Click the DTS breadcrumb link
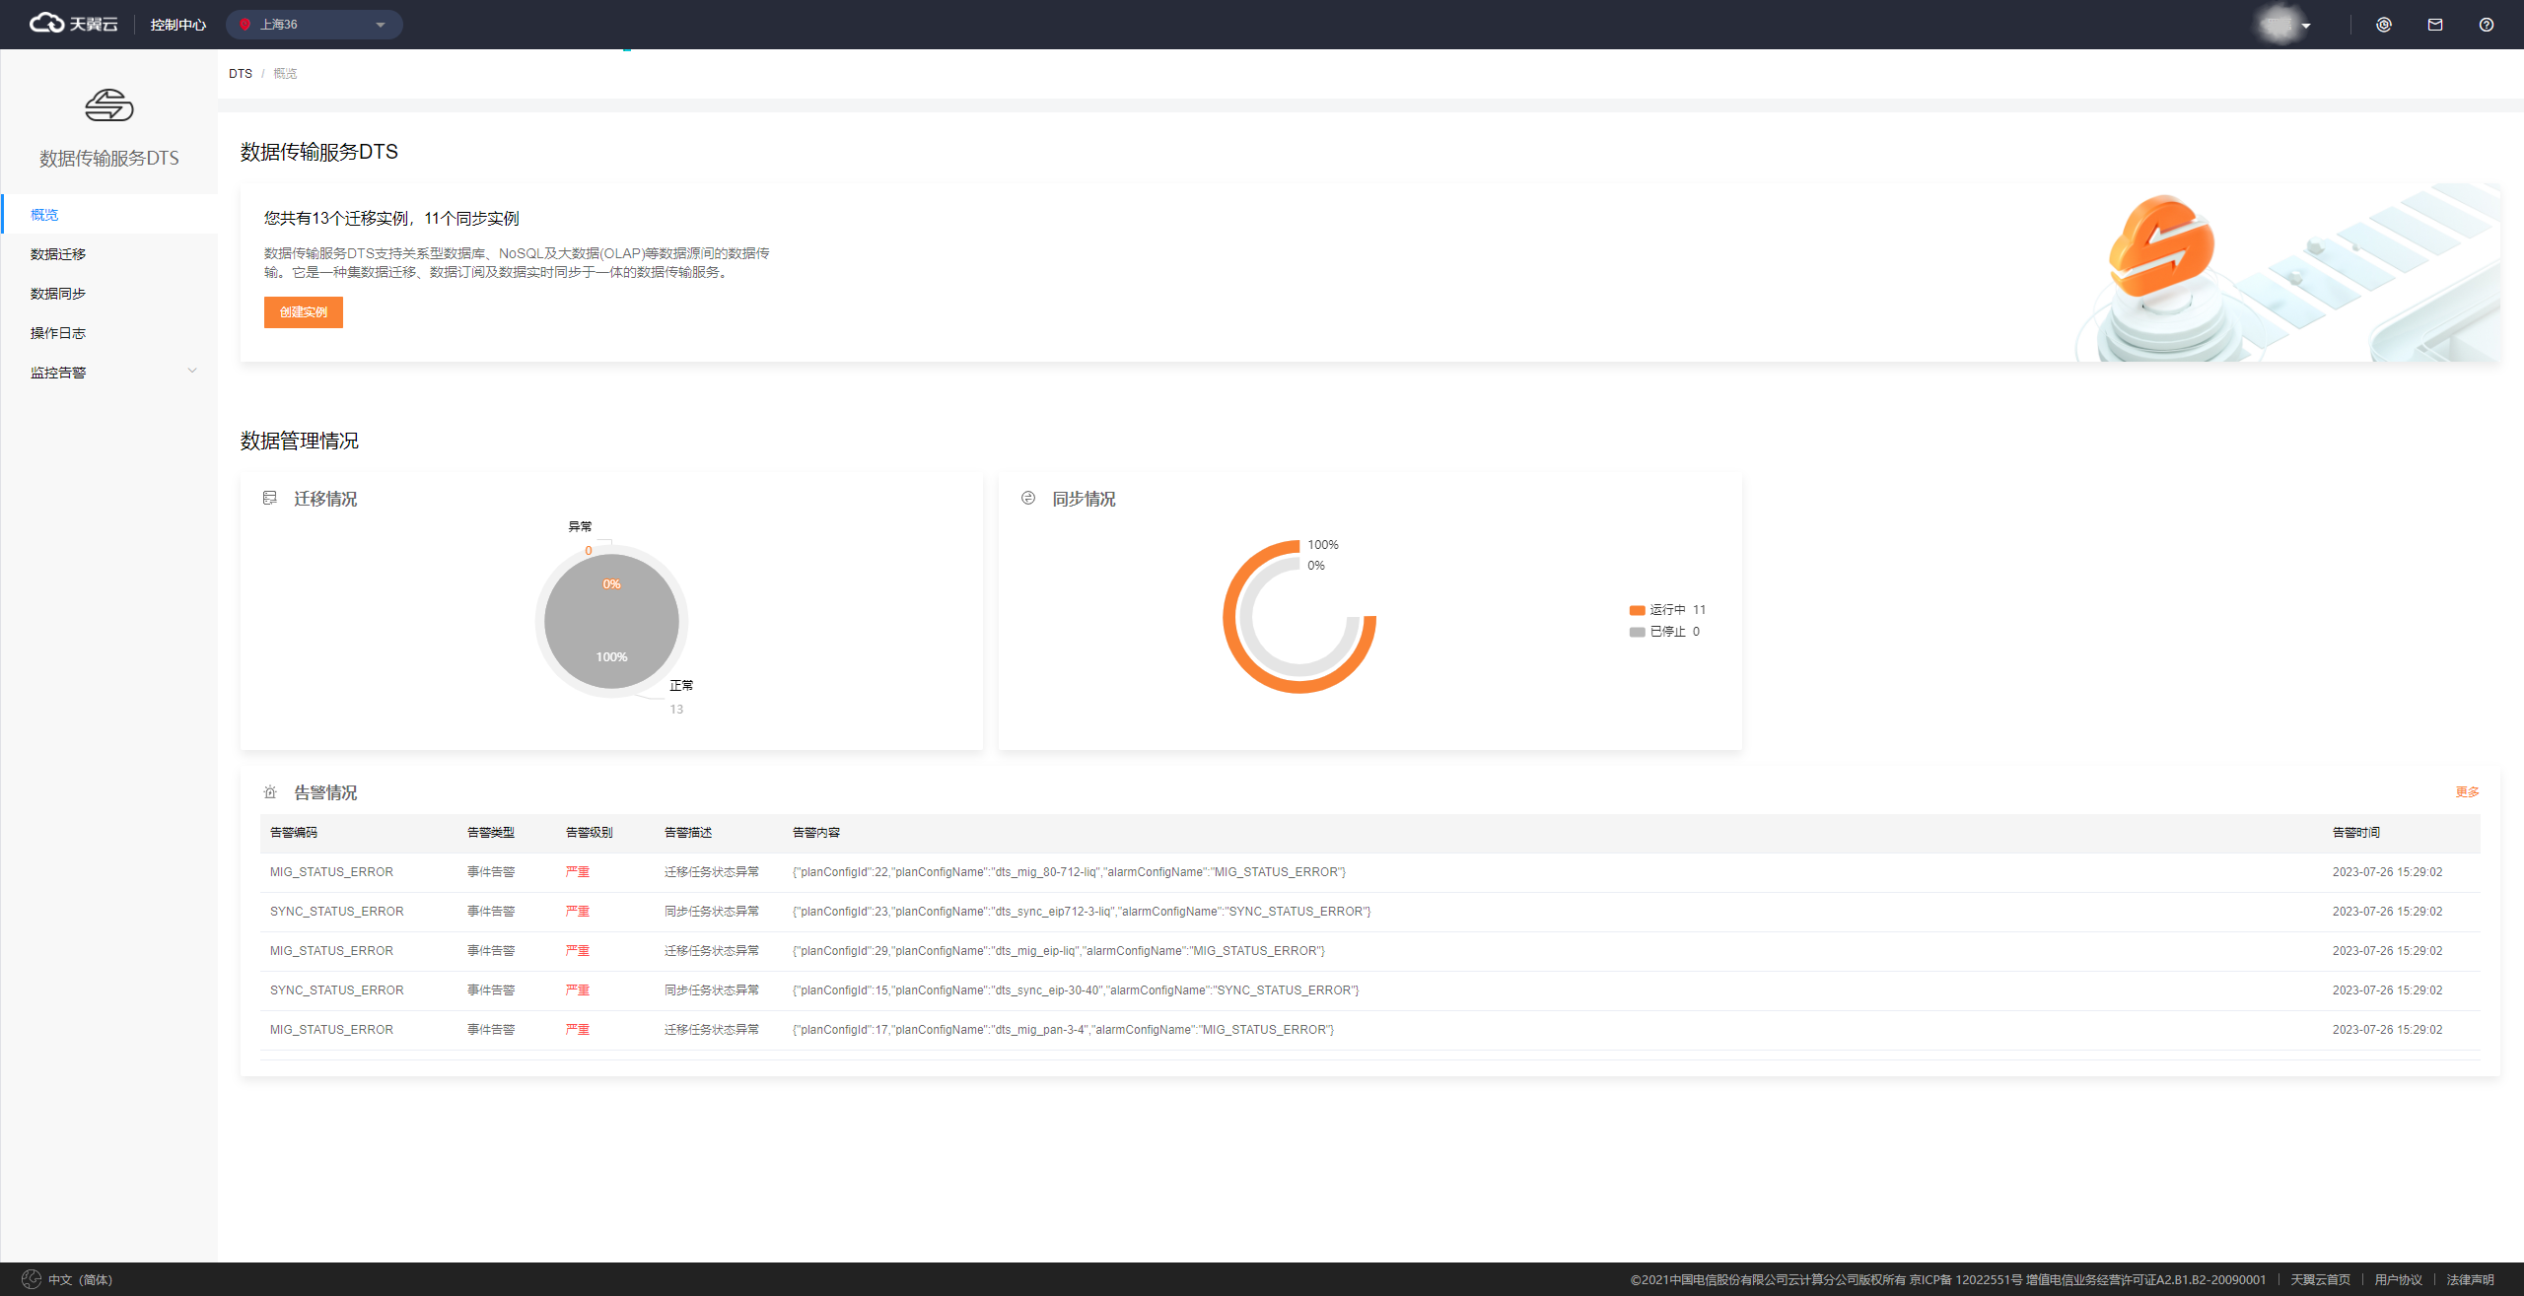 [x=240, y=74]
